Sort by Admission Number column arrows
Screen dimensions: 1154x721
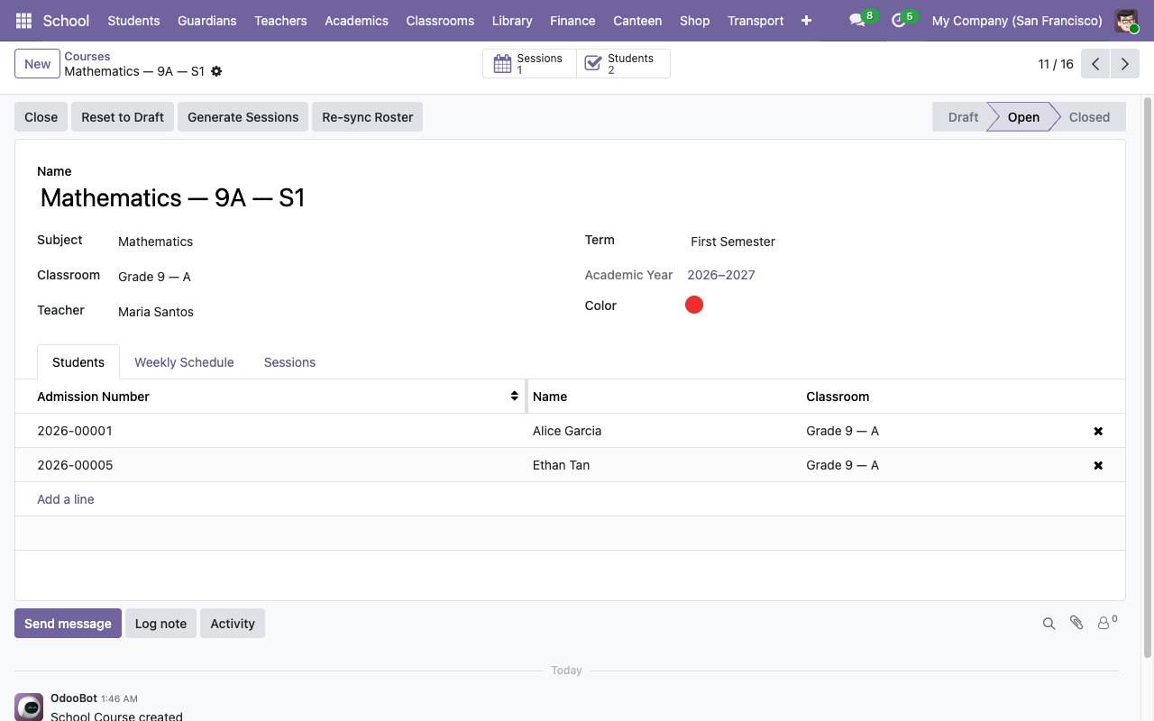[x=514, y=396]
